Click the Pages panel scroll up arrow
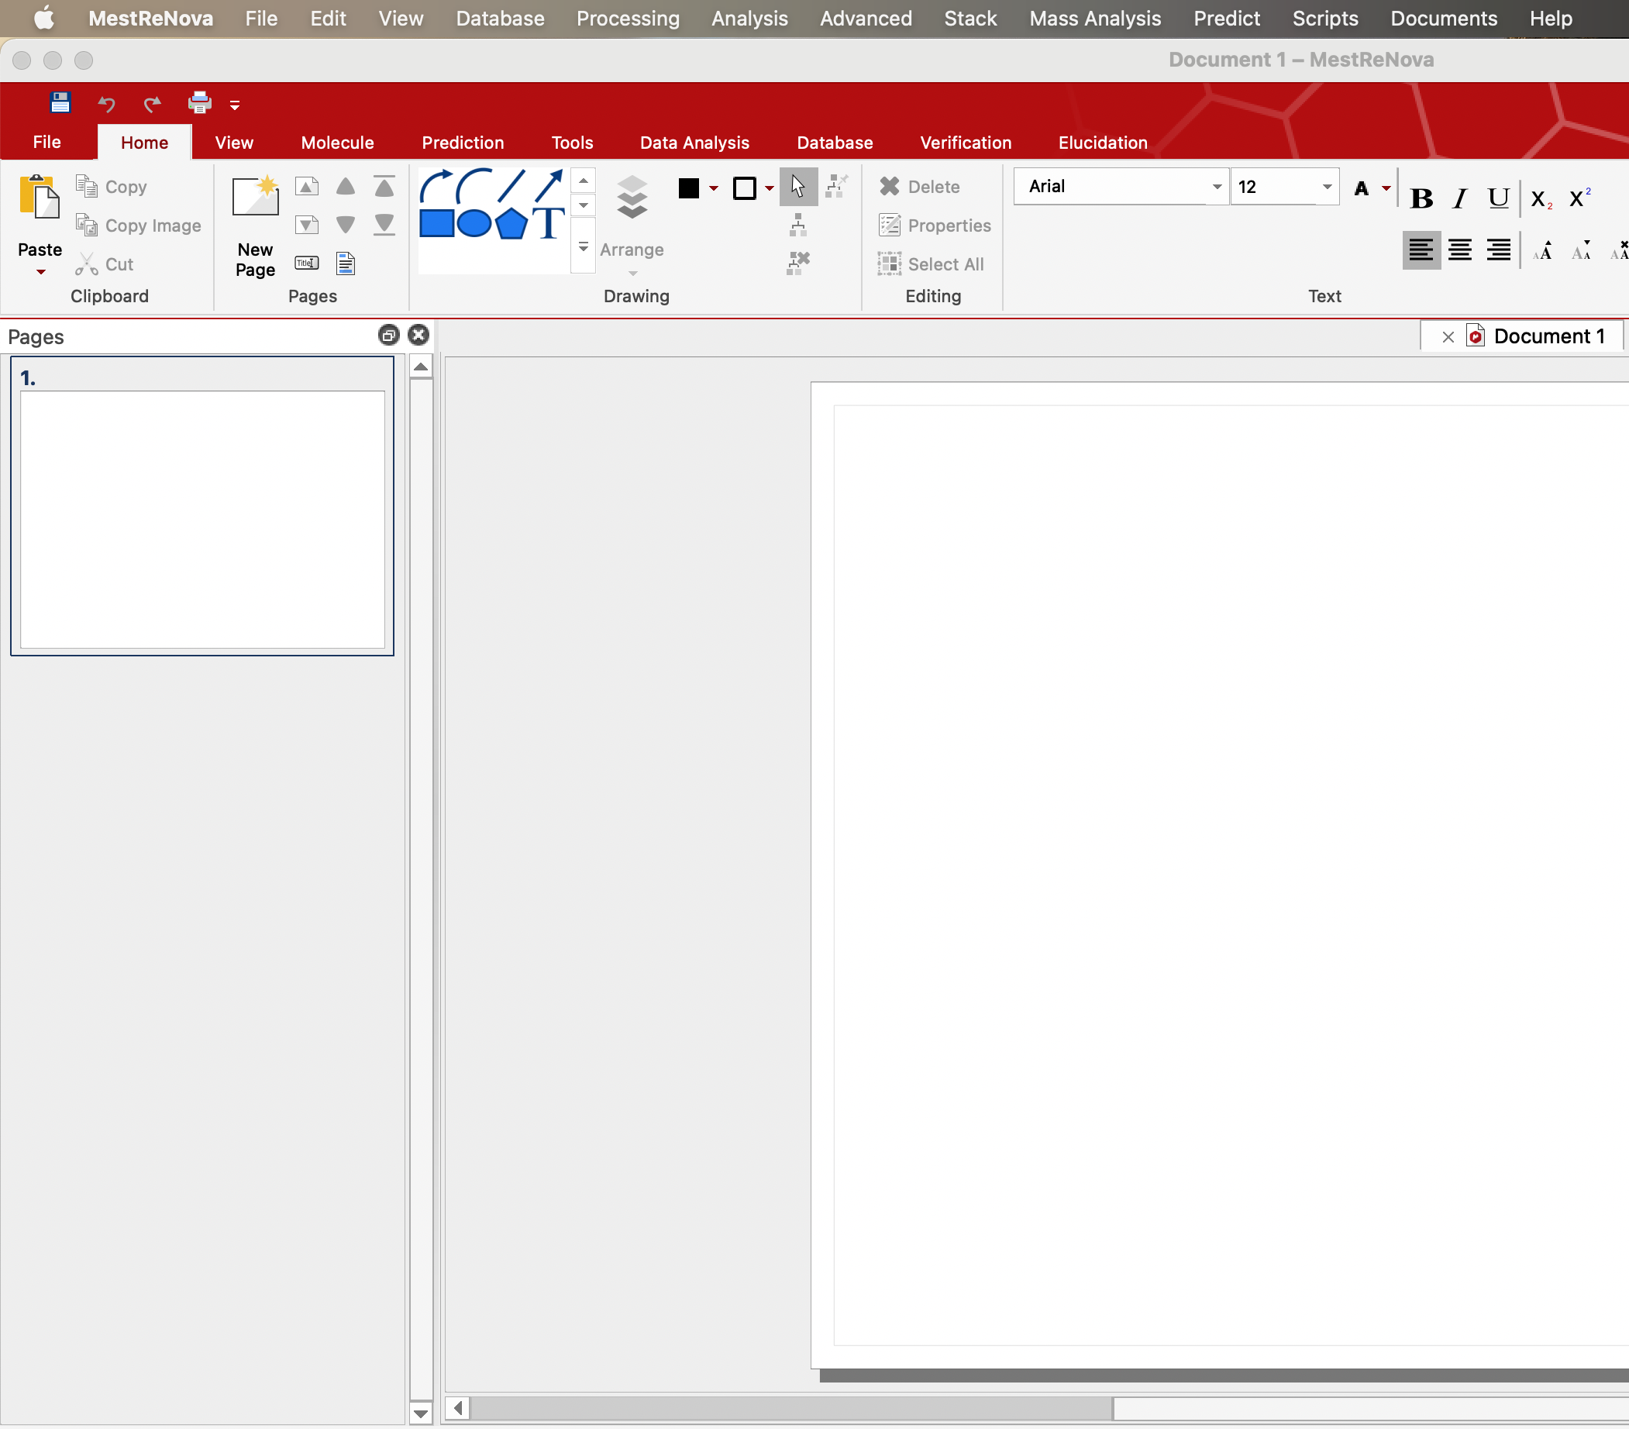 click(x=421, y=367)
